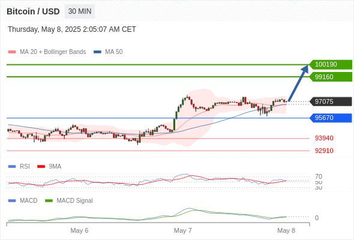The width and height of the screenshot is (354, 240).
Task: Click the MACD zero level label
Action: [317, 218]
